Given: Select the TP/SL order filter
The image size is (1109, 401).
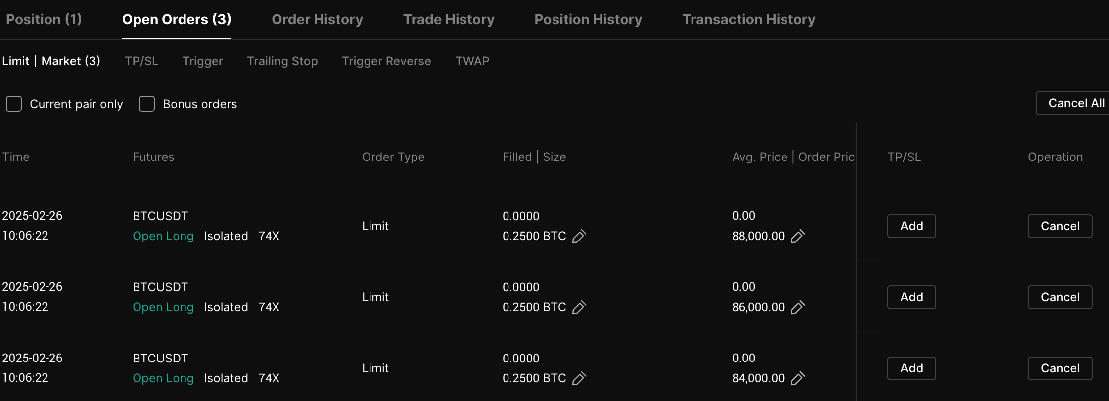Looking at the screenshot, I should (141, 61).
